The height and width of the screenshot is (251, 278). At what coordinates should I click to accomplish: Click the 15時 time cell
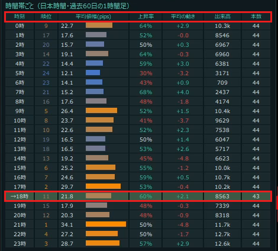coord(20,168)
